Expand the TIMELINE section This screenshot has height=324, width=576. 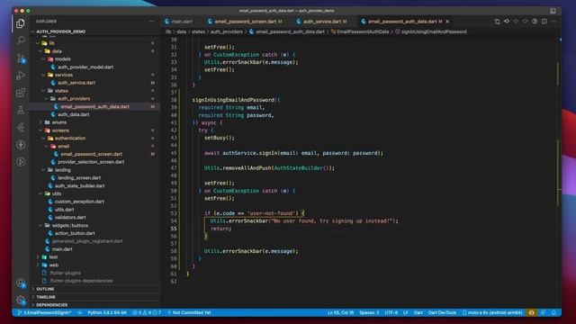pos(46,297)
